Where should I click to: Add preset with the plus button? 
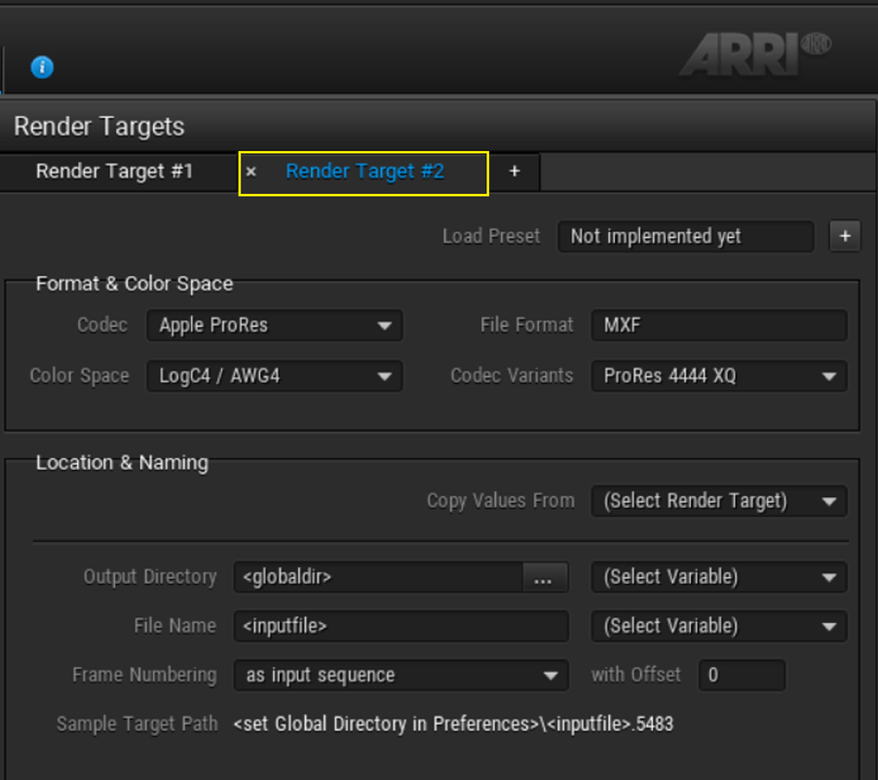tap(845, 237)
